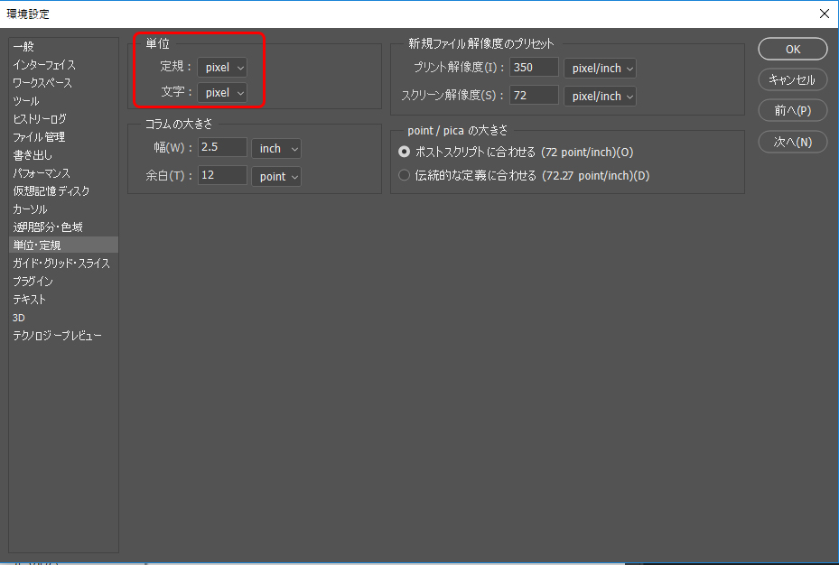Go to previous page with 前へ(P)

pyautogui.click(x=792, y=111)
